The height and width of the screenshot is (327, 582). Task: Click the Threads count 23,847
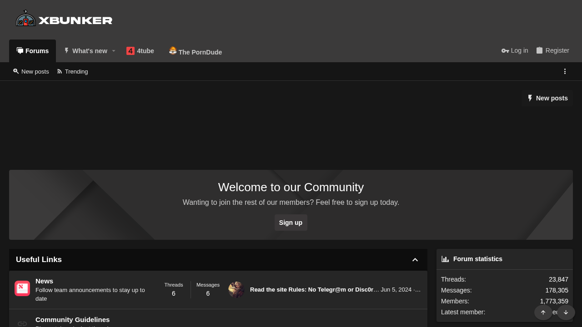click(558, 279)
